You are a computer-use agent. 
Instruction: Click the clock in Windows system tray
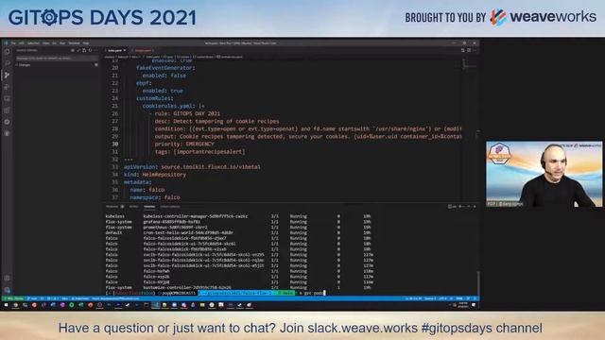pos(463,305)
